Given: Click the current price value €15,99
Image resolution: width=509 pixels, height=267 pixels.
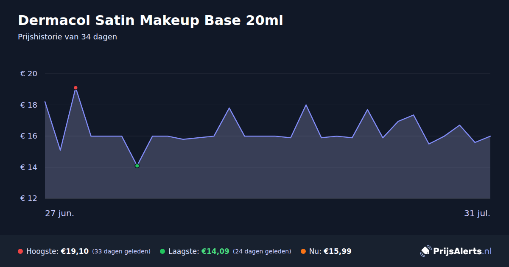Looking at the screenshot, I should [x=338, y=251].
